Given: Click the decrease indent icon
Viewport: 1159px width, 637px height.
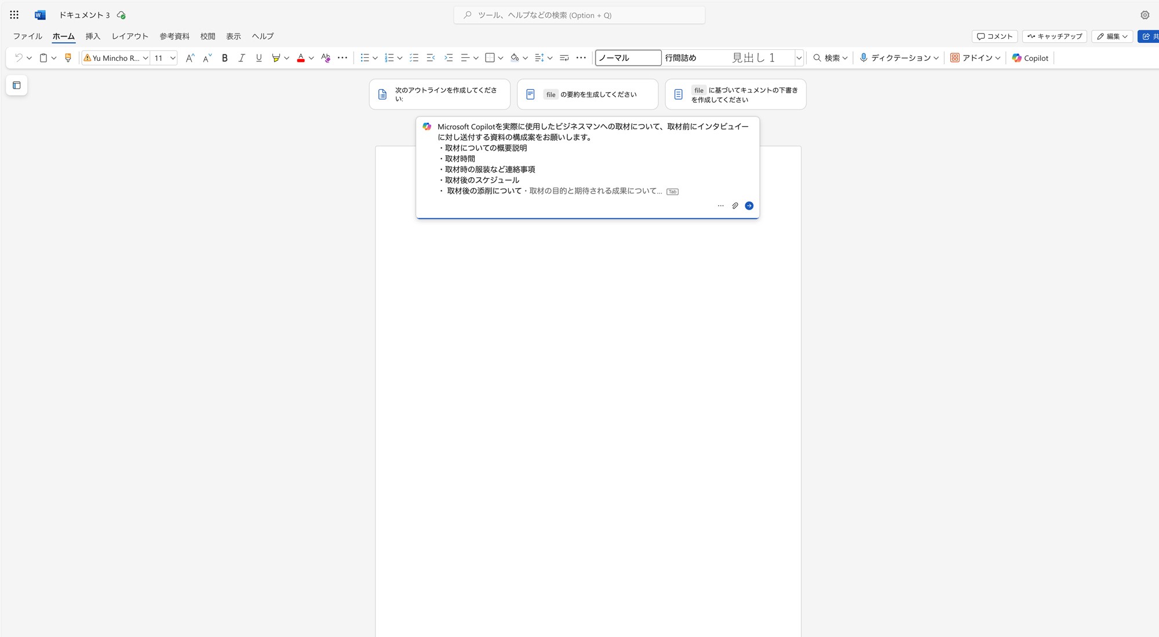Looking at the screenshot, I should tap(431, 58).
